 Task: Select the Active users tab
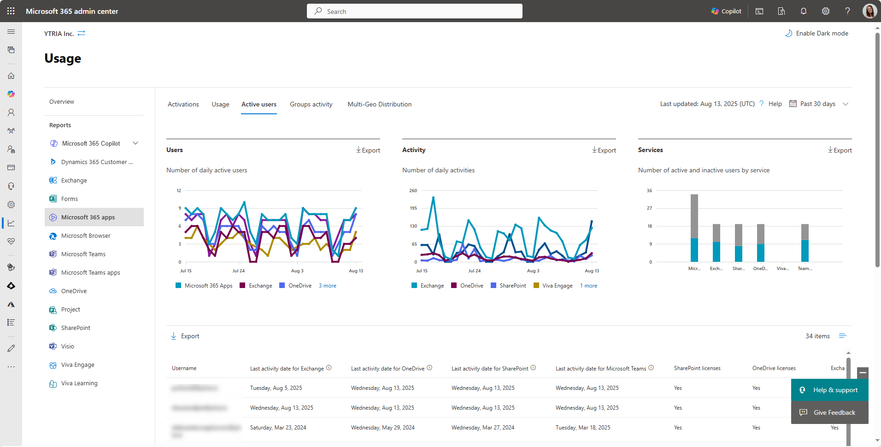click(259, 104)
